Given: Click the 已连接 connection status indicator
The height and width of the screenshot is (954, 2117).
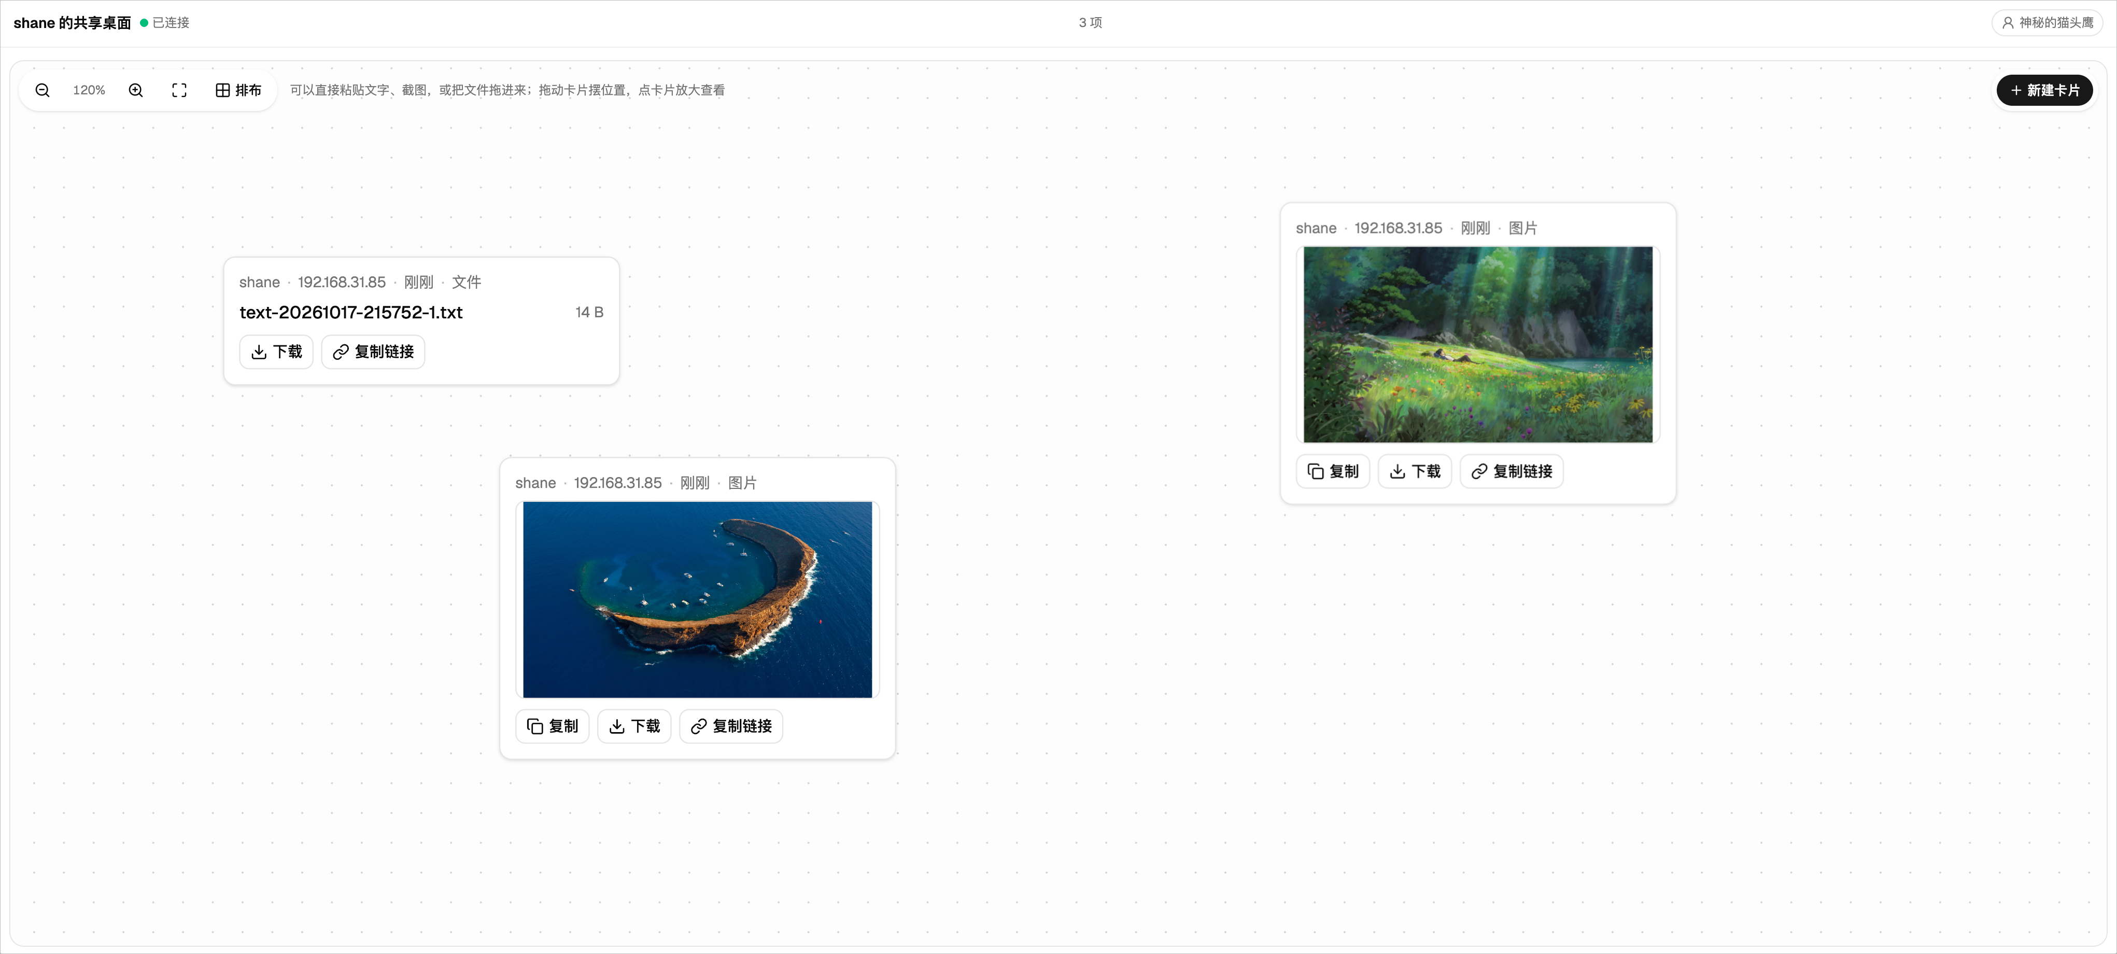Looking at the screenshot, I should point(164,23).
